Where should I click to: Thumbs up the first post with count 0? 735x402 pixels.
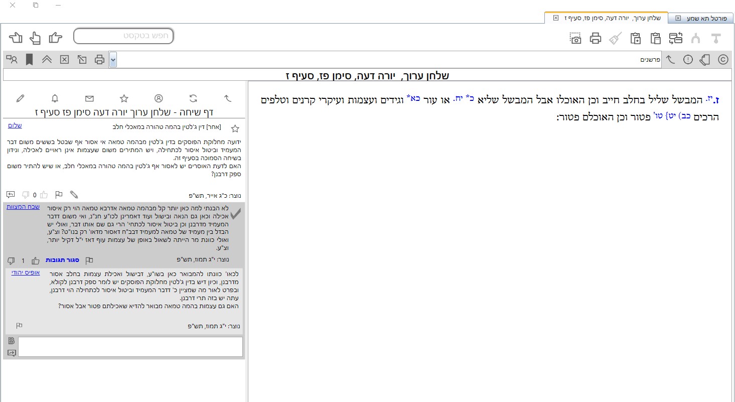(x=44, y=195)
